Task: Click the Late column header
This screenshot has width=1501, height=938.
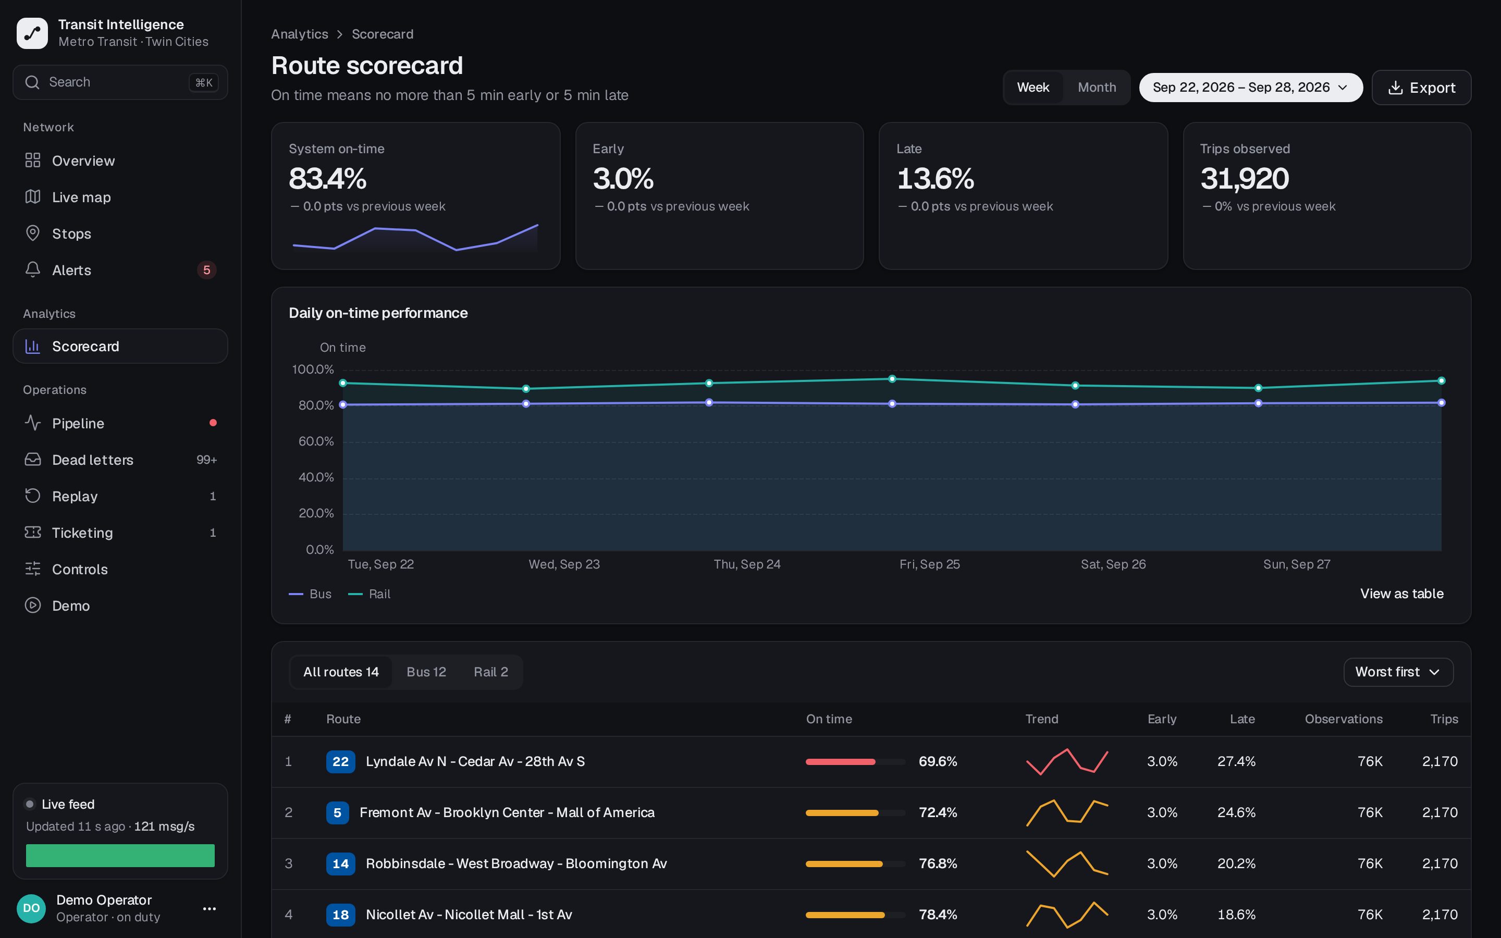Action: click(x=1242, y=719)
